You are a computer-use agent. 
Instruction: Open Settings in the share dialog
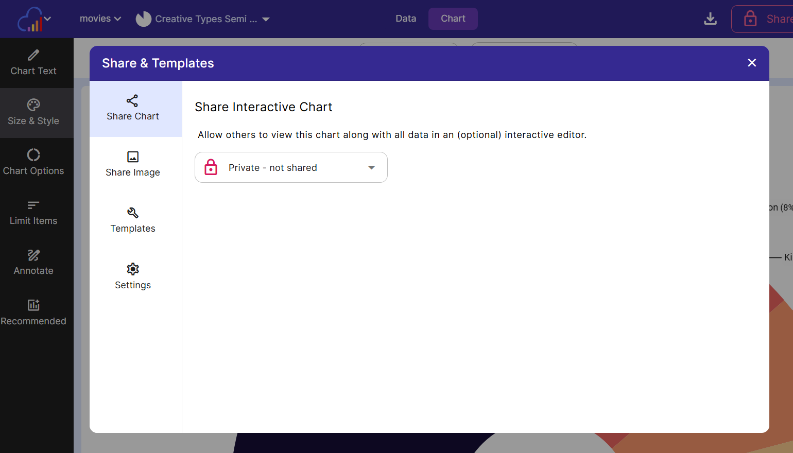coord(133,277)
